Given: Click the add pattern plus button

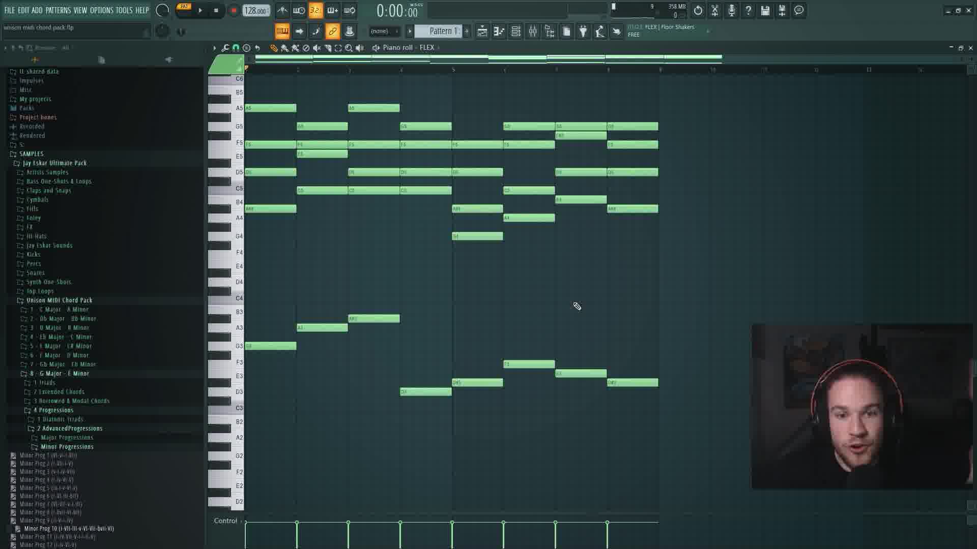Looking at the screenshot, I should pos(467,32).
